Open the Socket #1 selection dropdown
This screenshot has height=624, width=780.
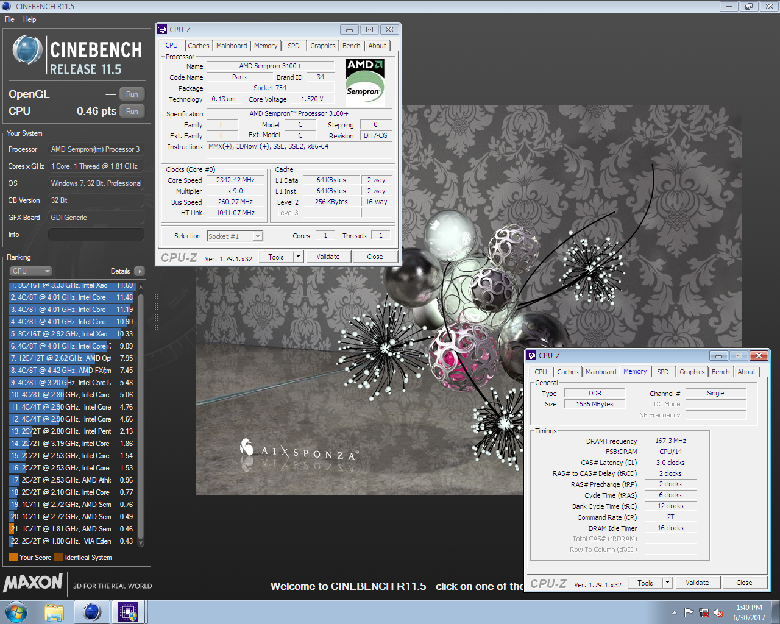235,236
